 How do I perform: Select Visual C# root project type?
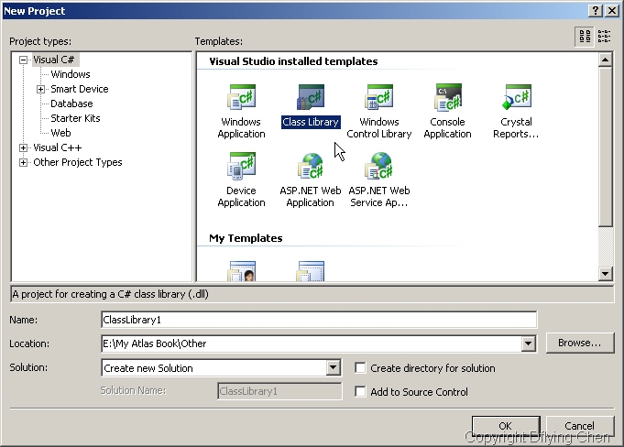[x=54, y=60]
